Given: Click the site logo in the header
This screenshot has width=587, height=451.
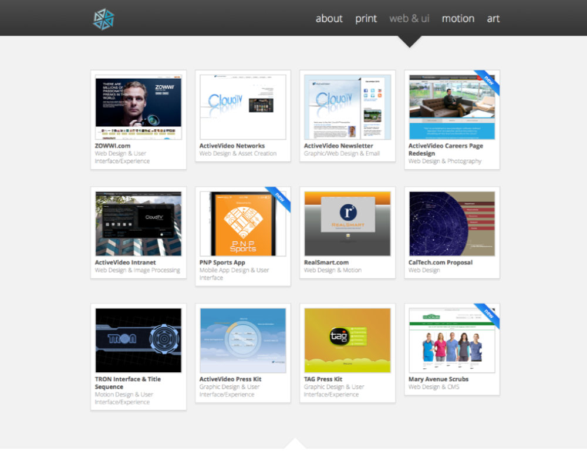Looking at the screenshot, I should [104, 19].
